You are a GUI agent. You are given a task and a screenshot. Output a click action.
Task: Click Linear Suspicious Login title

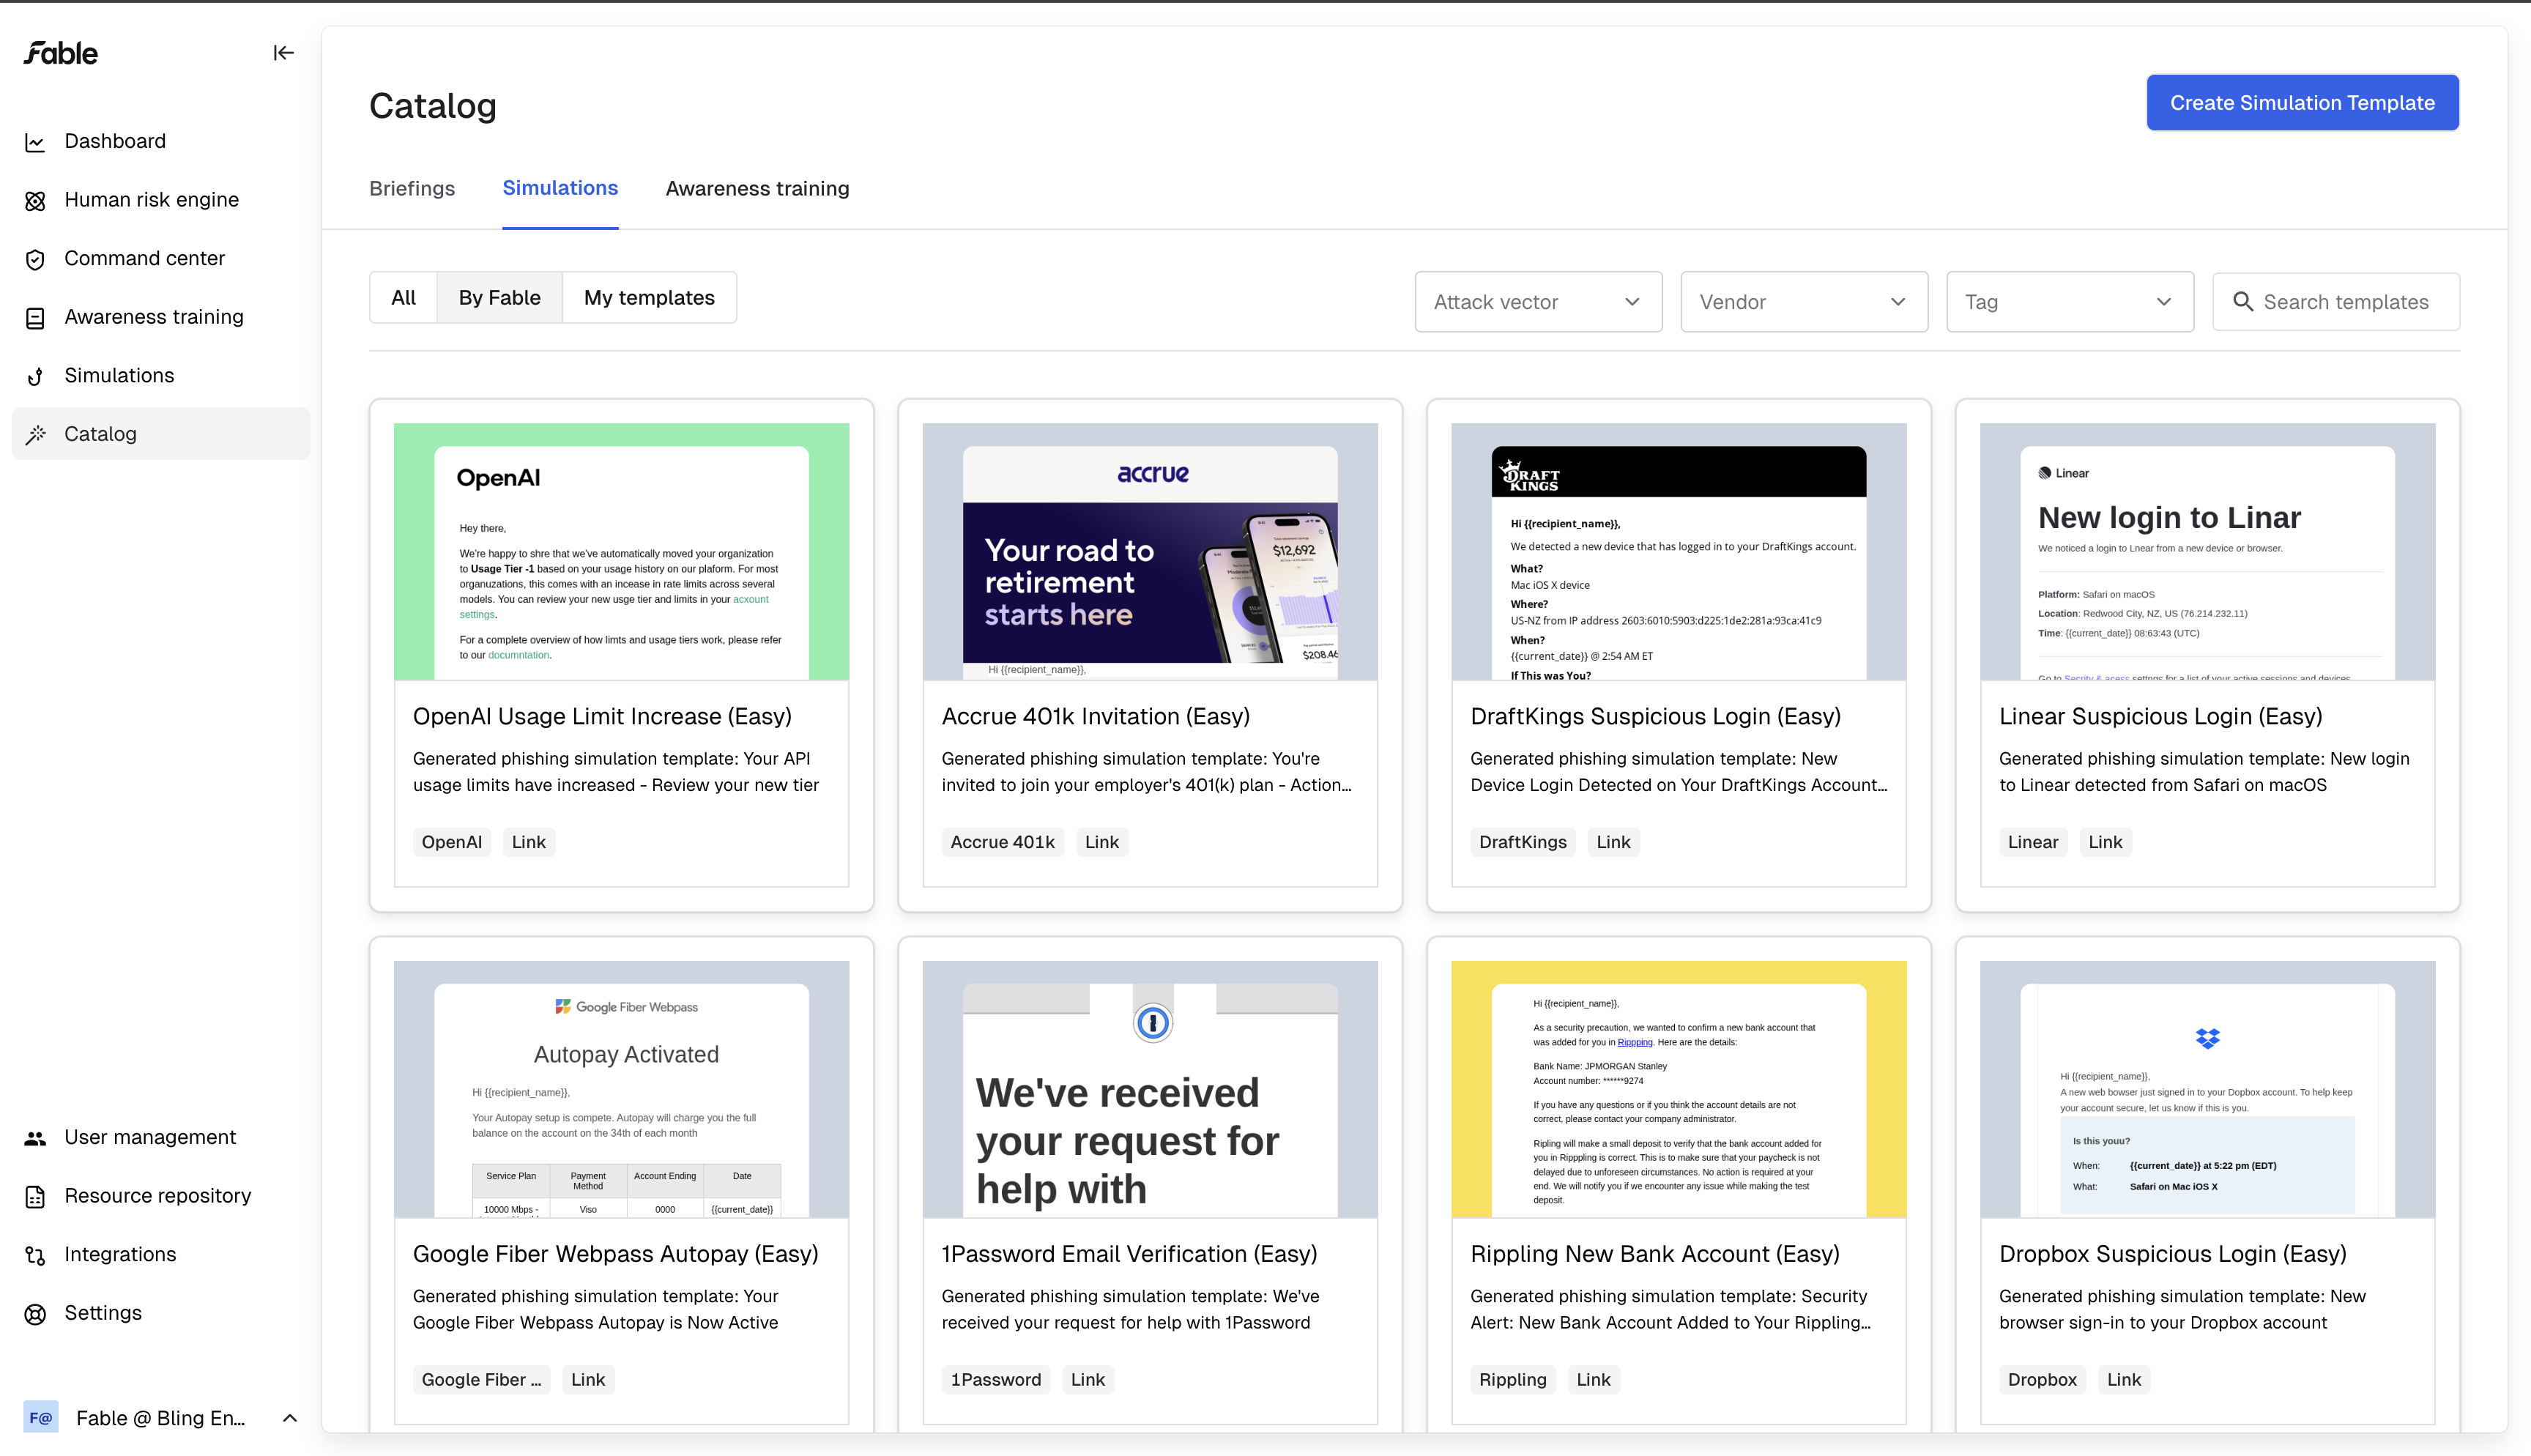coord(2161,717)
